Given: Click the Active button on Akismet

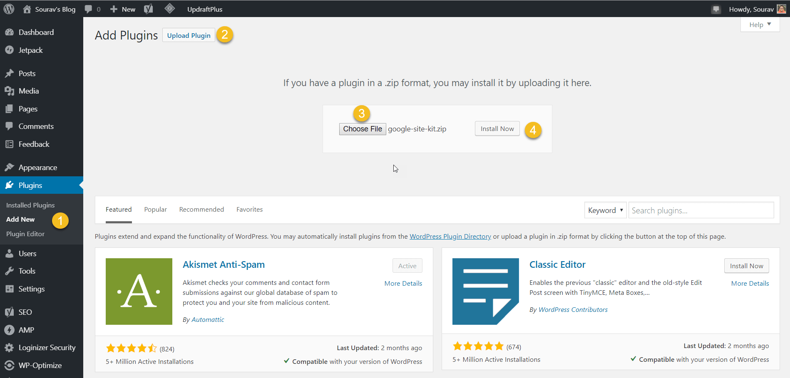Looking at the screenshot, I should [x=407, y=266].
